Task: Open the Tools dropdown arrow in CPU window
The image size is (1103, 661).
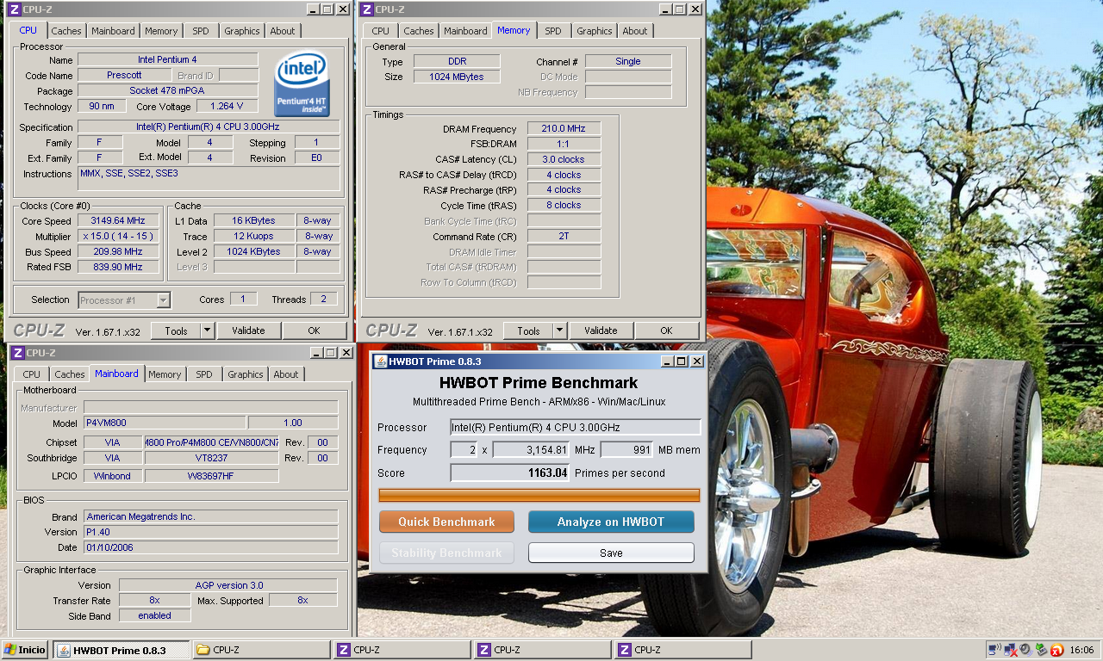Action: coord(207,330)
